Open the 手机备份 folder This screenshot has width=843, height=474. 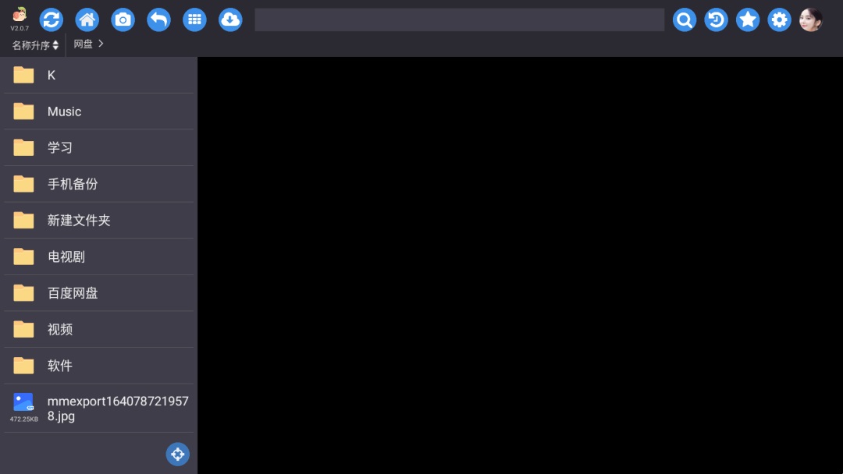[x=99, y=184]
